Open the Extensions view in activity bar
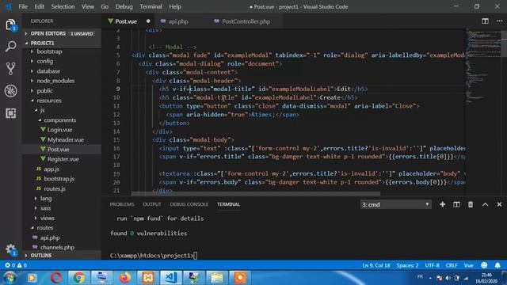Viewport: 507px width, 285px height. [x=10, y=113]
